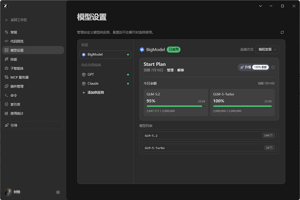The image size is (300, 200).
Task: Click the Z app logo icon
Action: point(5,6)
